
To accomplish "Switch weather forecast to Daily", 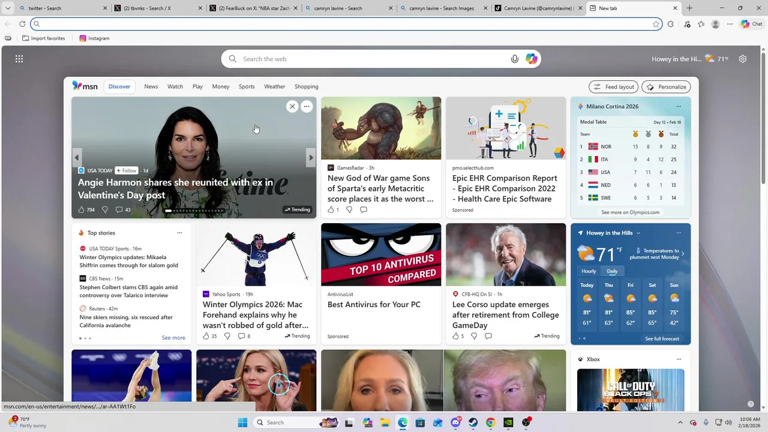I will click(x=612, y=271).
